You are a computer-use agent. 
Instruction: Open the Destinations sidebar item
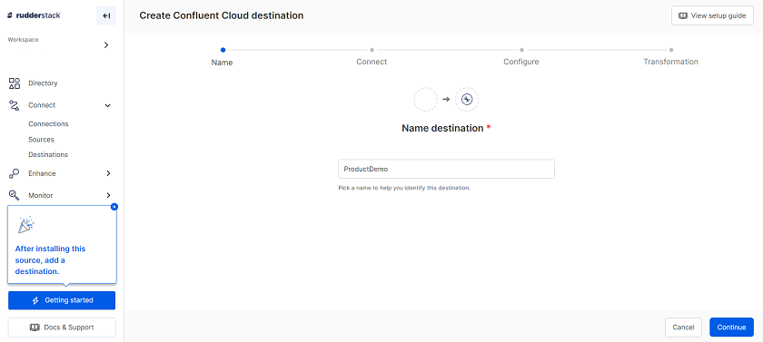[x=48, y=154]
